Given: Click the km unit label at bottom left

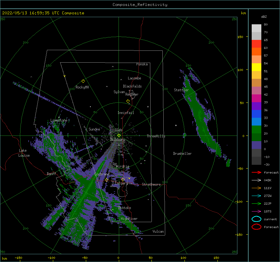Looking at the screenshot, I should pos(4,259).
